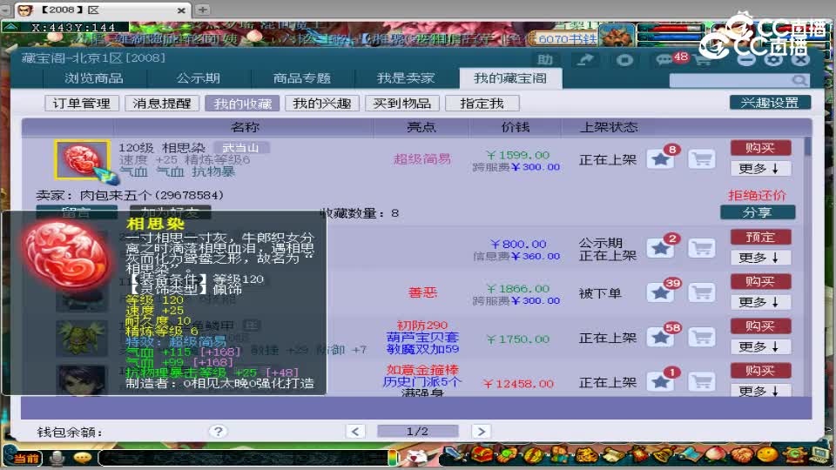
Task: Select 我的收藏 sub-tab
Action: tap(243, 104)
